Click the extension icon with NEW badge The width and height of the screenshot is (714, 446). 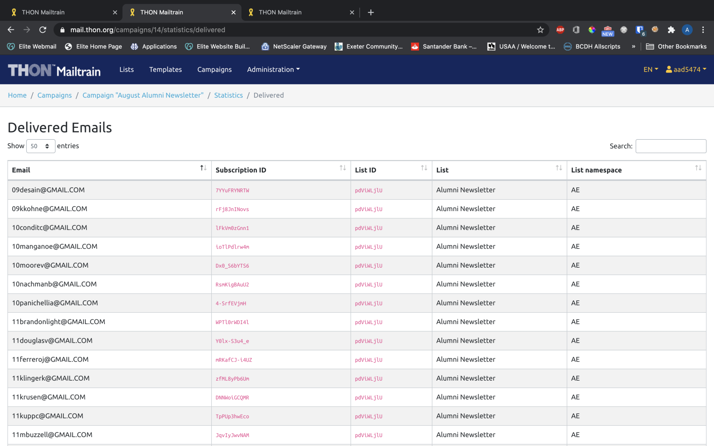[x=608, y=31]
